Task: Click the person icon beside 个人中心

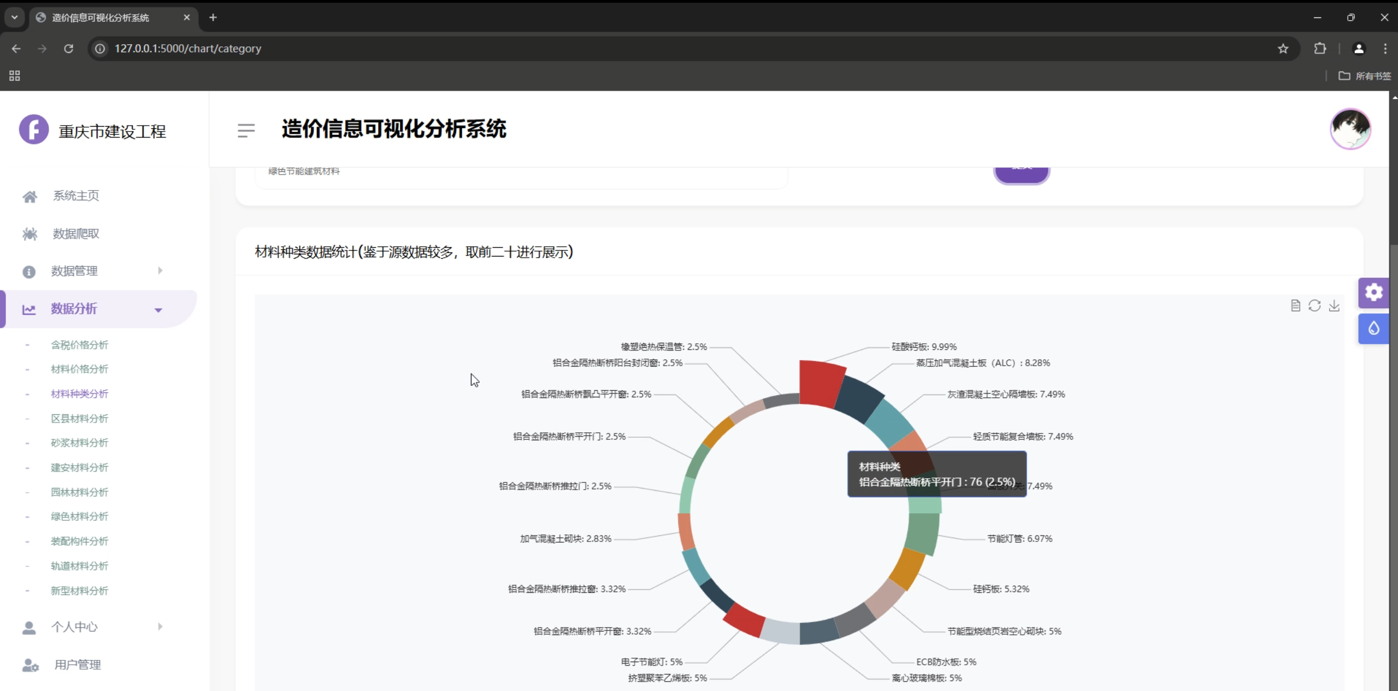Action: tap(29, 628)
